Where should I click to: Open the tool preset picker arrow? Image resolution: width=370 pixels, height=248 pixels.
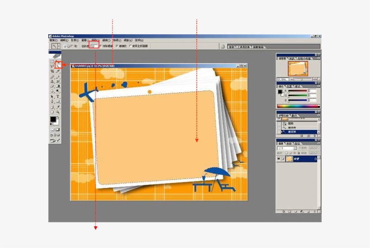tap(58, 46)
